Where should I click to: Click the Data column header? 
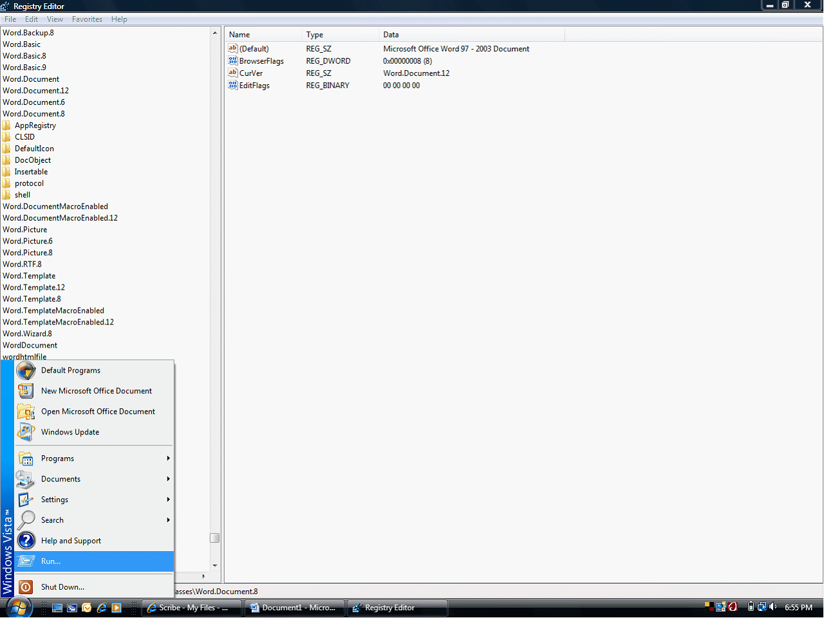pyautogui.click(x=472, y=35)
